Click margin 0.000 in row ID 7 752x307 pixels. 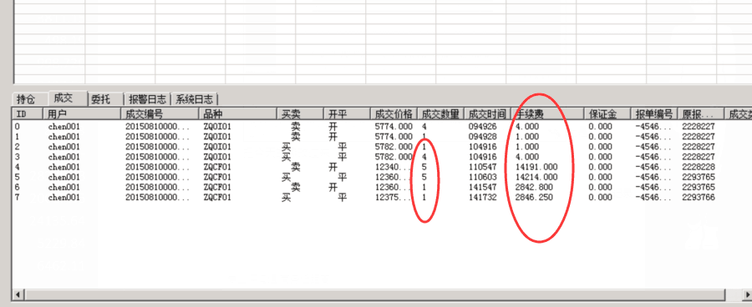[x=600, y=198]
